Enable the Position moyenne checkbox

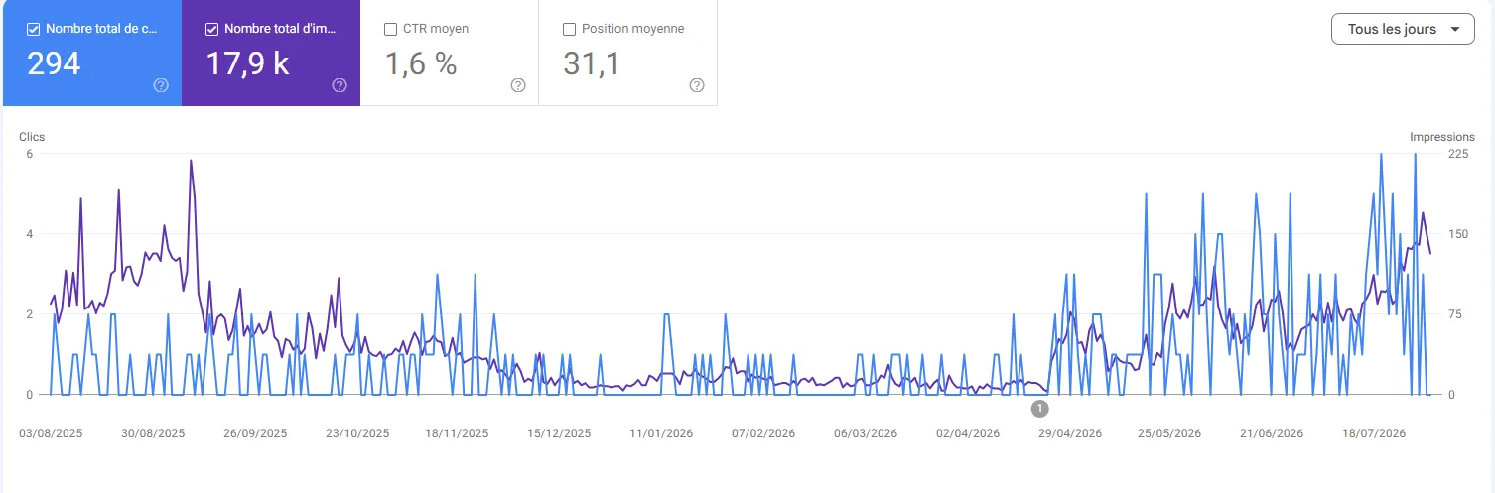tap(569, 29)
